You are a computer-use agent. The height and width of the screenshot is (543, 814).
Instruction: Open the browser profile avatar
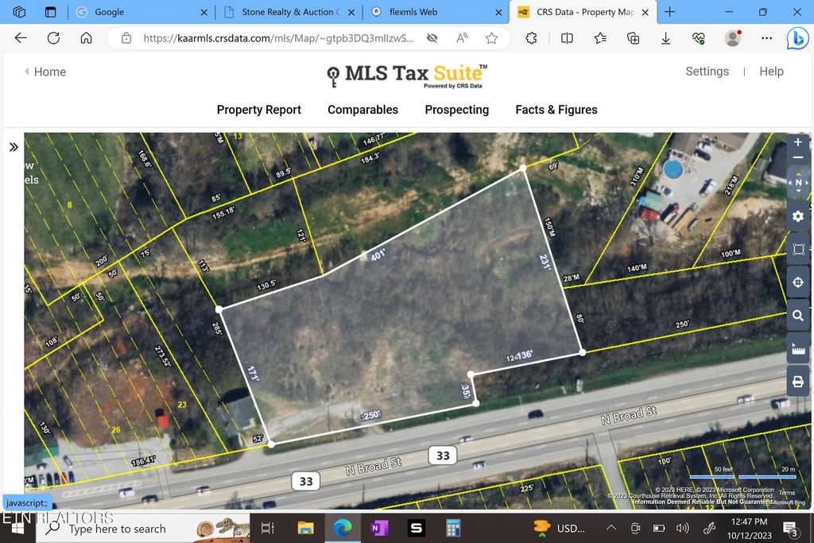[x=731, y=37]
